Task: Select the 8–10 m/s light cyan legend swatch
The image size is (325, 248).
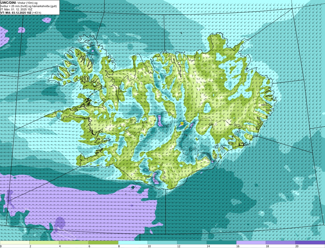Action: point(133,243)
